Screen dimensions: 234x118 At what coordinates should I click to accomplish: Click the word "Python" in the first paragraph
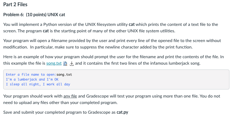coord(50,25)
